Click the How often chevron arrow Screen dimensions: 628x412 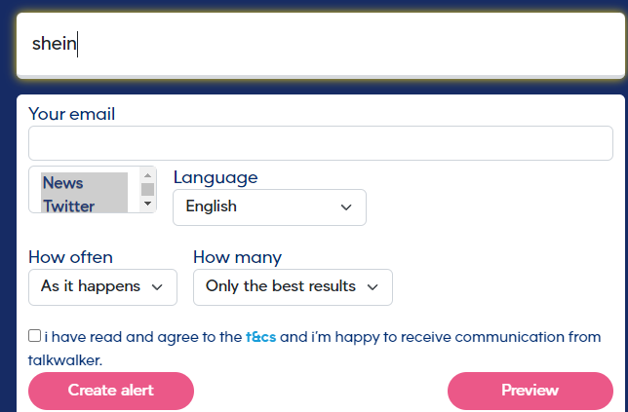point(157,287)
